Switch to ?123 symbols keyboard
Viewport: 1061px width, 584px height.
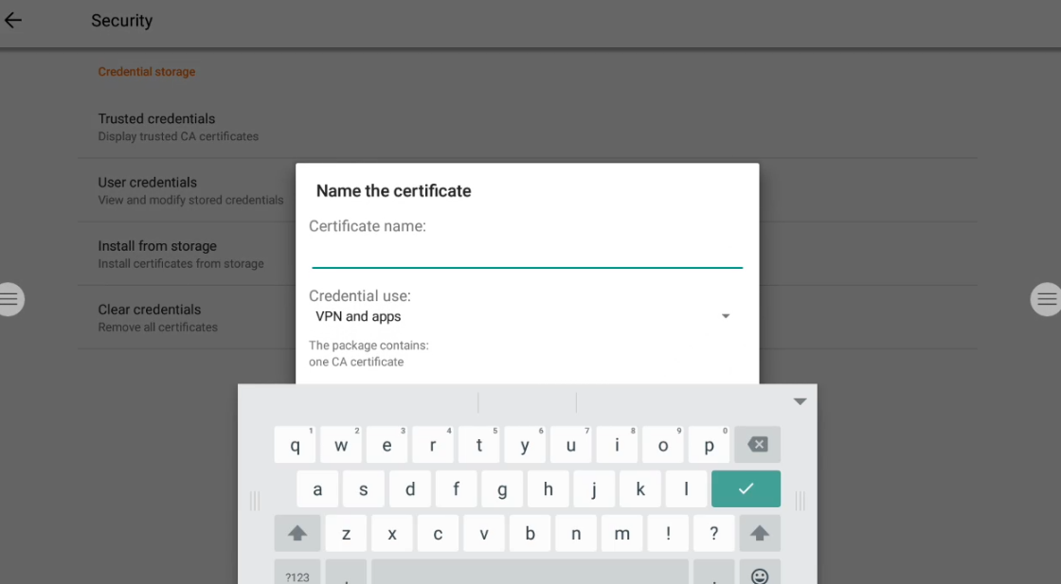click(297, 576)
